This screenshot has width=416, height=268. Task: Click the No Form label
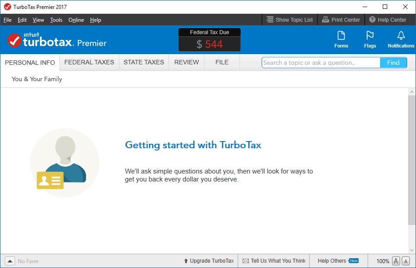28,261
